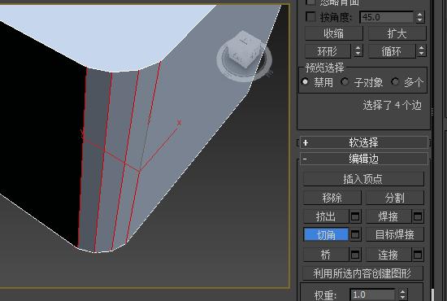The width and height of the screenshot is (447, 301).
Task: Open Bridge (桥) settings box
Action: [x=355, y=255]
